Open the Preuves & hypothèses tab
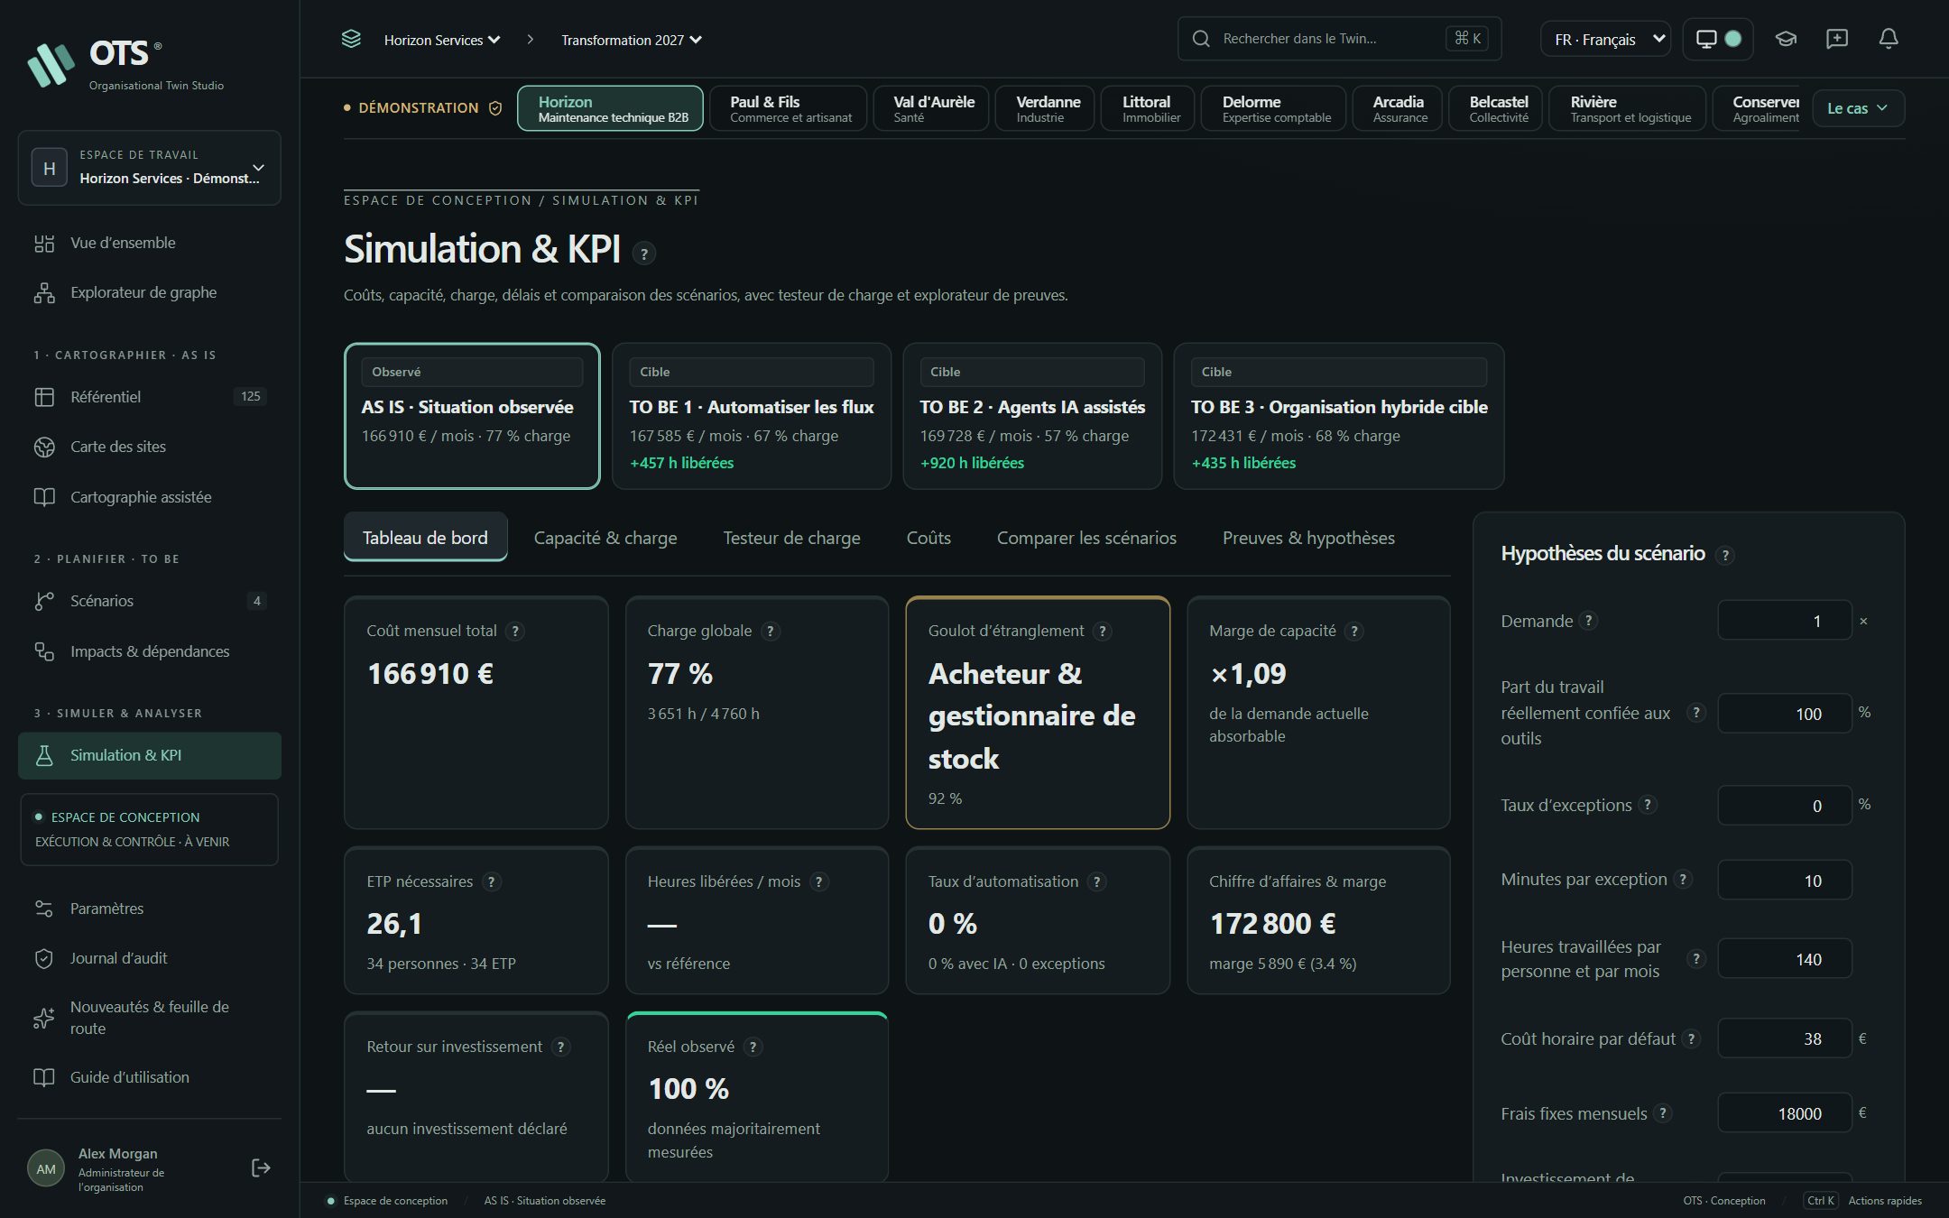The image size is (1949, 1218). (1308, 539)
